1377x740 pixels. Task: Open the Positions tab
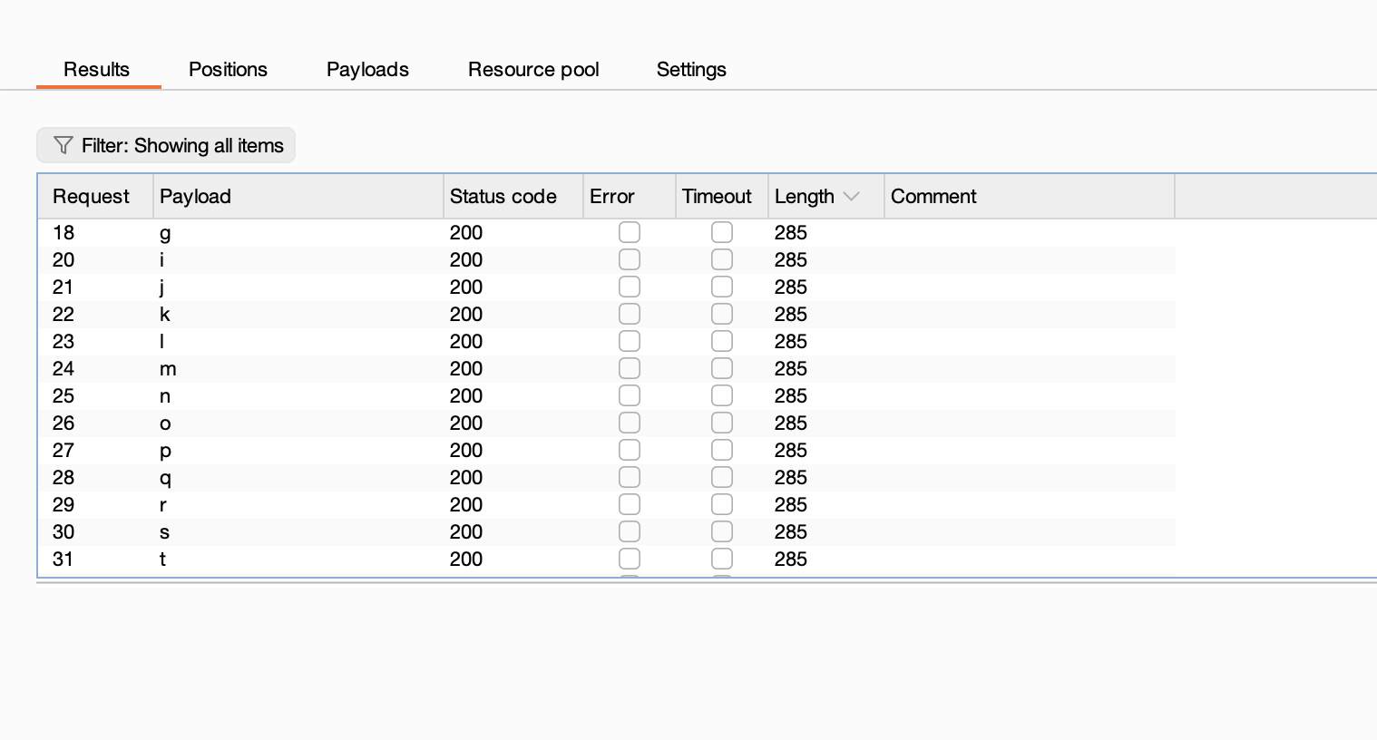coord(228,70)
